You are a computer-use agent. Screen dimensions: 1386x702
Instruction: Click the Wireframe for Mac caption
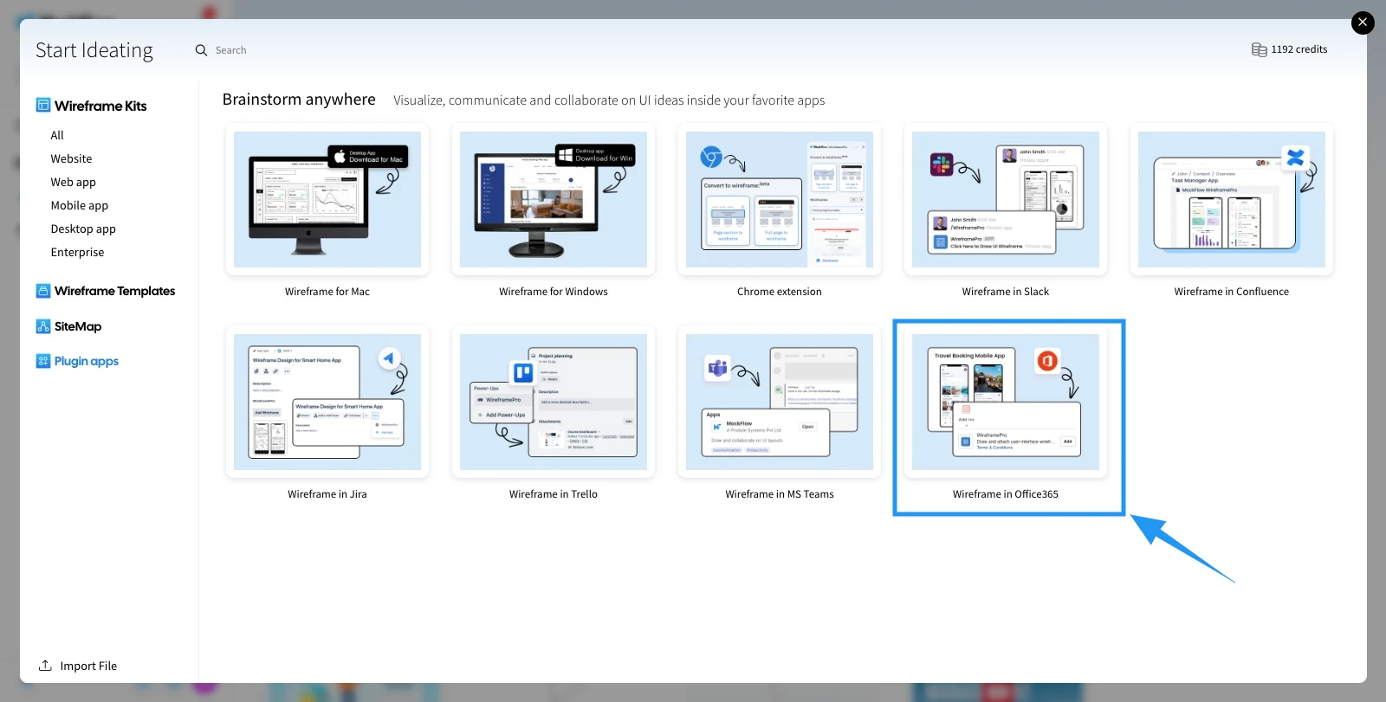pos(327,292)
